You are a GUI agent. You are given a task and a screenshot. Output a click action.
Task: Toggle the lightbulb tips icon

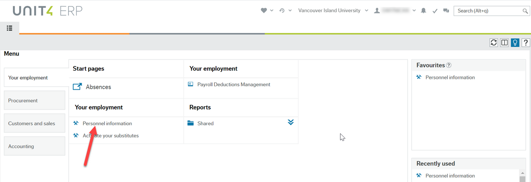515,42
